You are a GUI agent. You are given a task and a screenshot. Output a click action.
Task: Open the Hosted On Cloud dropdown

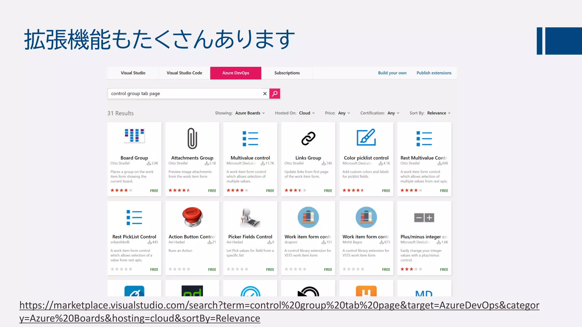coord(307,113)
